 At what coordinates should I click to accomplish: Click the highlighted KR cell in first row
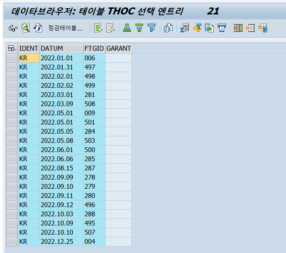coord(28,58)
